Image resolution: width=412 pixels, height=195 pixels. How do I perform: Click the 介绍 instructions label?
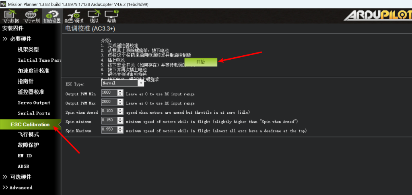[x=106, y=40]
